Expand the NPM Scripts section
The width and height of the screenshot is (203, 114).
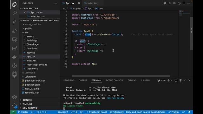pyautogui.click(x=39, y=108)
